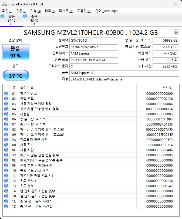Click status icon for 총 열 관리 온도 시간 2

click(6, 206)
